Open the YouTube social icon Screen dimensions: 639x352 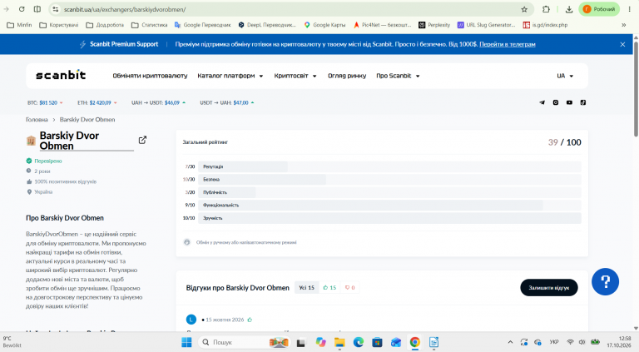coord(569,102)
